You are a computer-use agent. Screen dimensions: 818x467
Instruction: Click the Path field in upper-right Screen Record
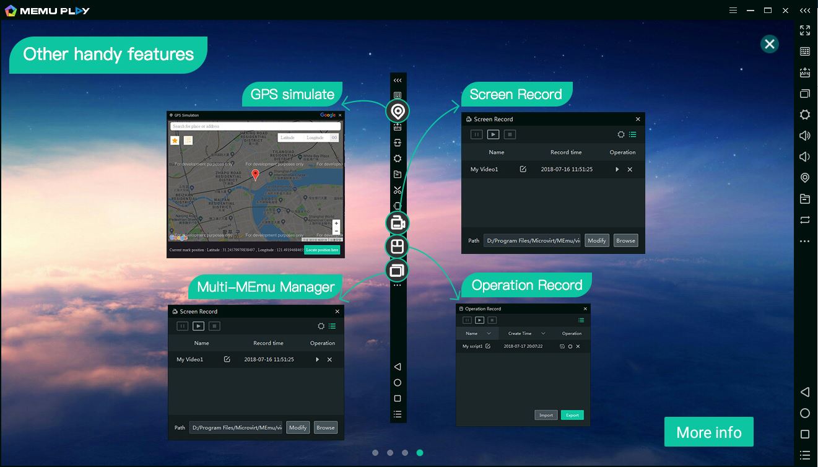point(532,240)
